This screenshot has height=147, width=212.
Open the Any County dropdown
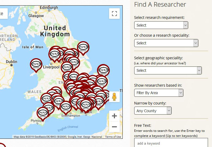tap(153, 111)
